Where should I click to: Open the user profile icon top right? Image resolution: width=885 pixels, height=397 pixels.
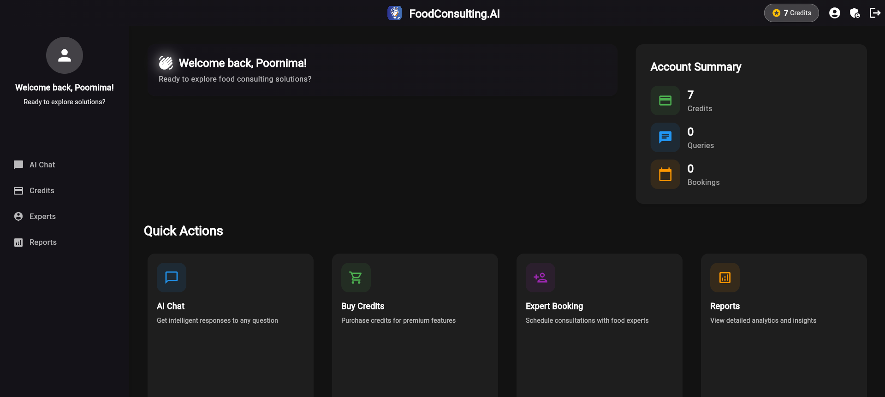(834, 13)
